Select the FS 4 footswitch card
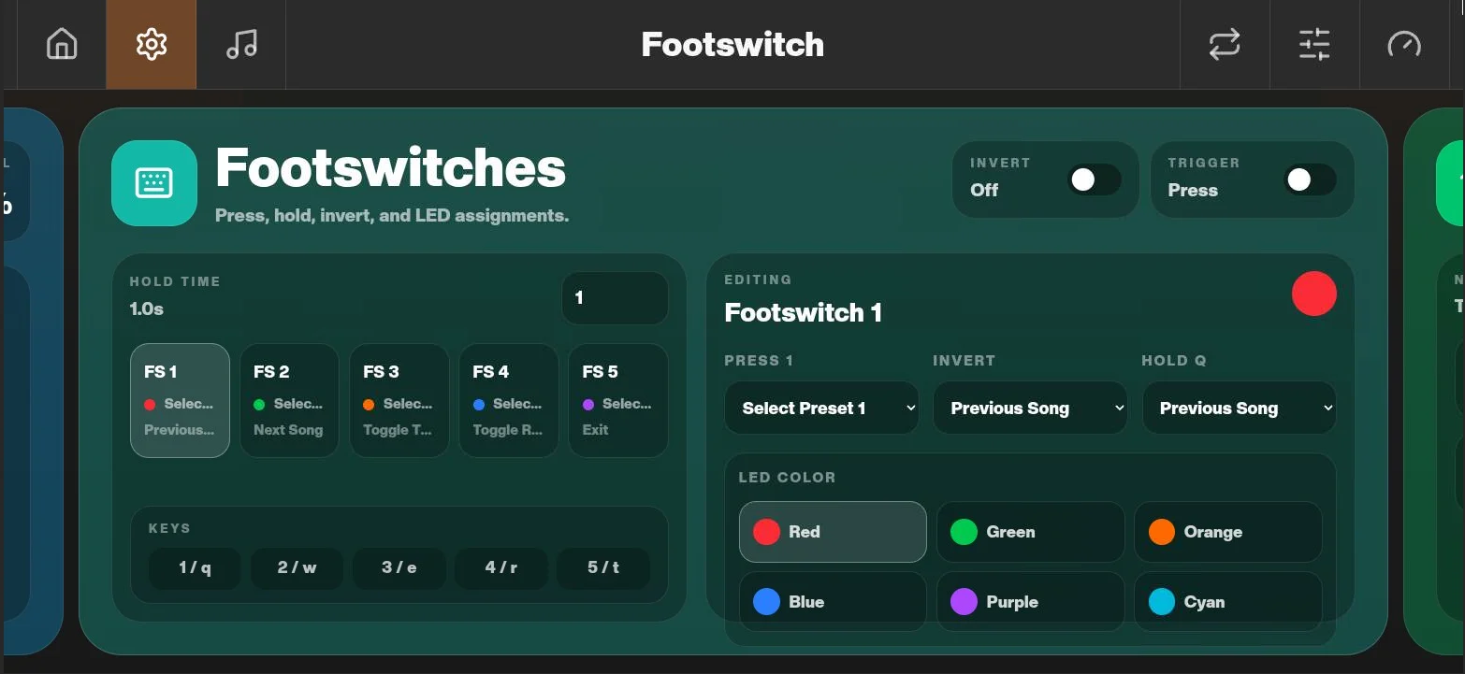This screenshot has width=1465, height=674. [x=509, y=400]
